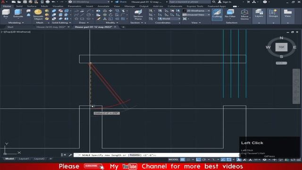Click the Model layout tab

(x=9, y=159)
